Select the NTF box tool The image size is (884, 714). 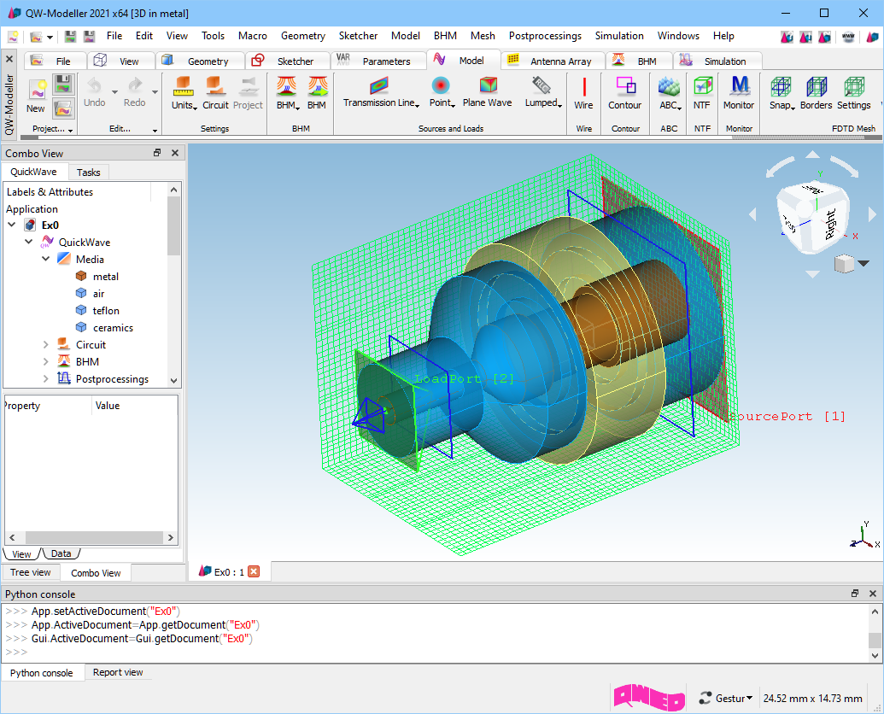(702, 94)
